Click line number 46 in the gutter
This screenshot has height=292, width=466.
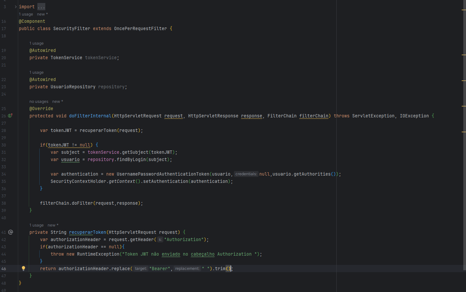click(x=4, y=269)
